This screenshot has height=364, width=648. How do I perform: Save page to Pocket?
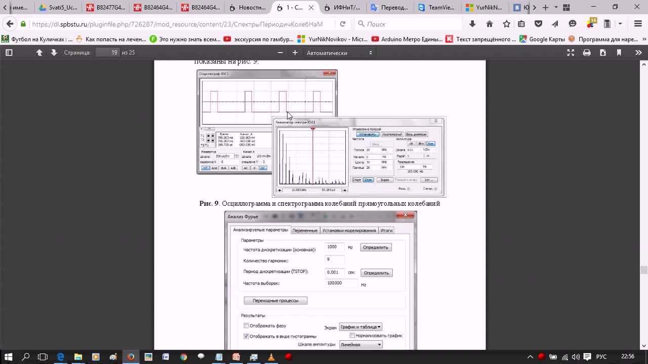[539, 24]
